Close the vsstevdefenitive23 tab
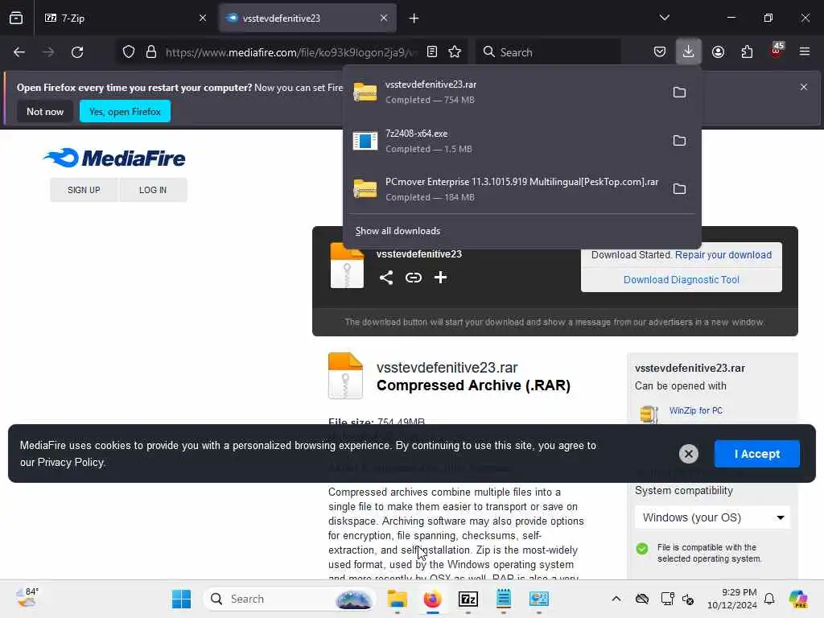Image resolution: width=824 pixels, height=618 pixels. click(384, 18)
